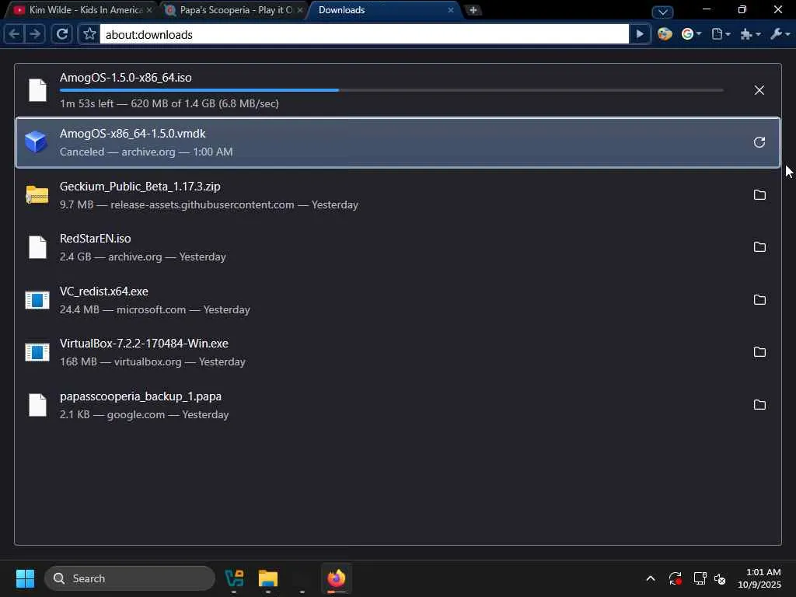Click the AmogOS-x86_64-1.5.0.vmdk file name

tap(132, 134)
